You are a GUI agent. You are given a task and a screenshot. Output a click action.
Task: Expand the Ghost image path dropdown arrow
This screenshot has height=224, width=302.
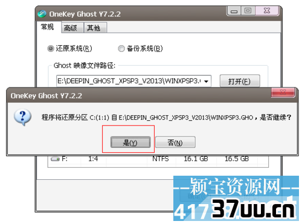click(206, 82)
